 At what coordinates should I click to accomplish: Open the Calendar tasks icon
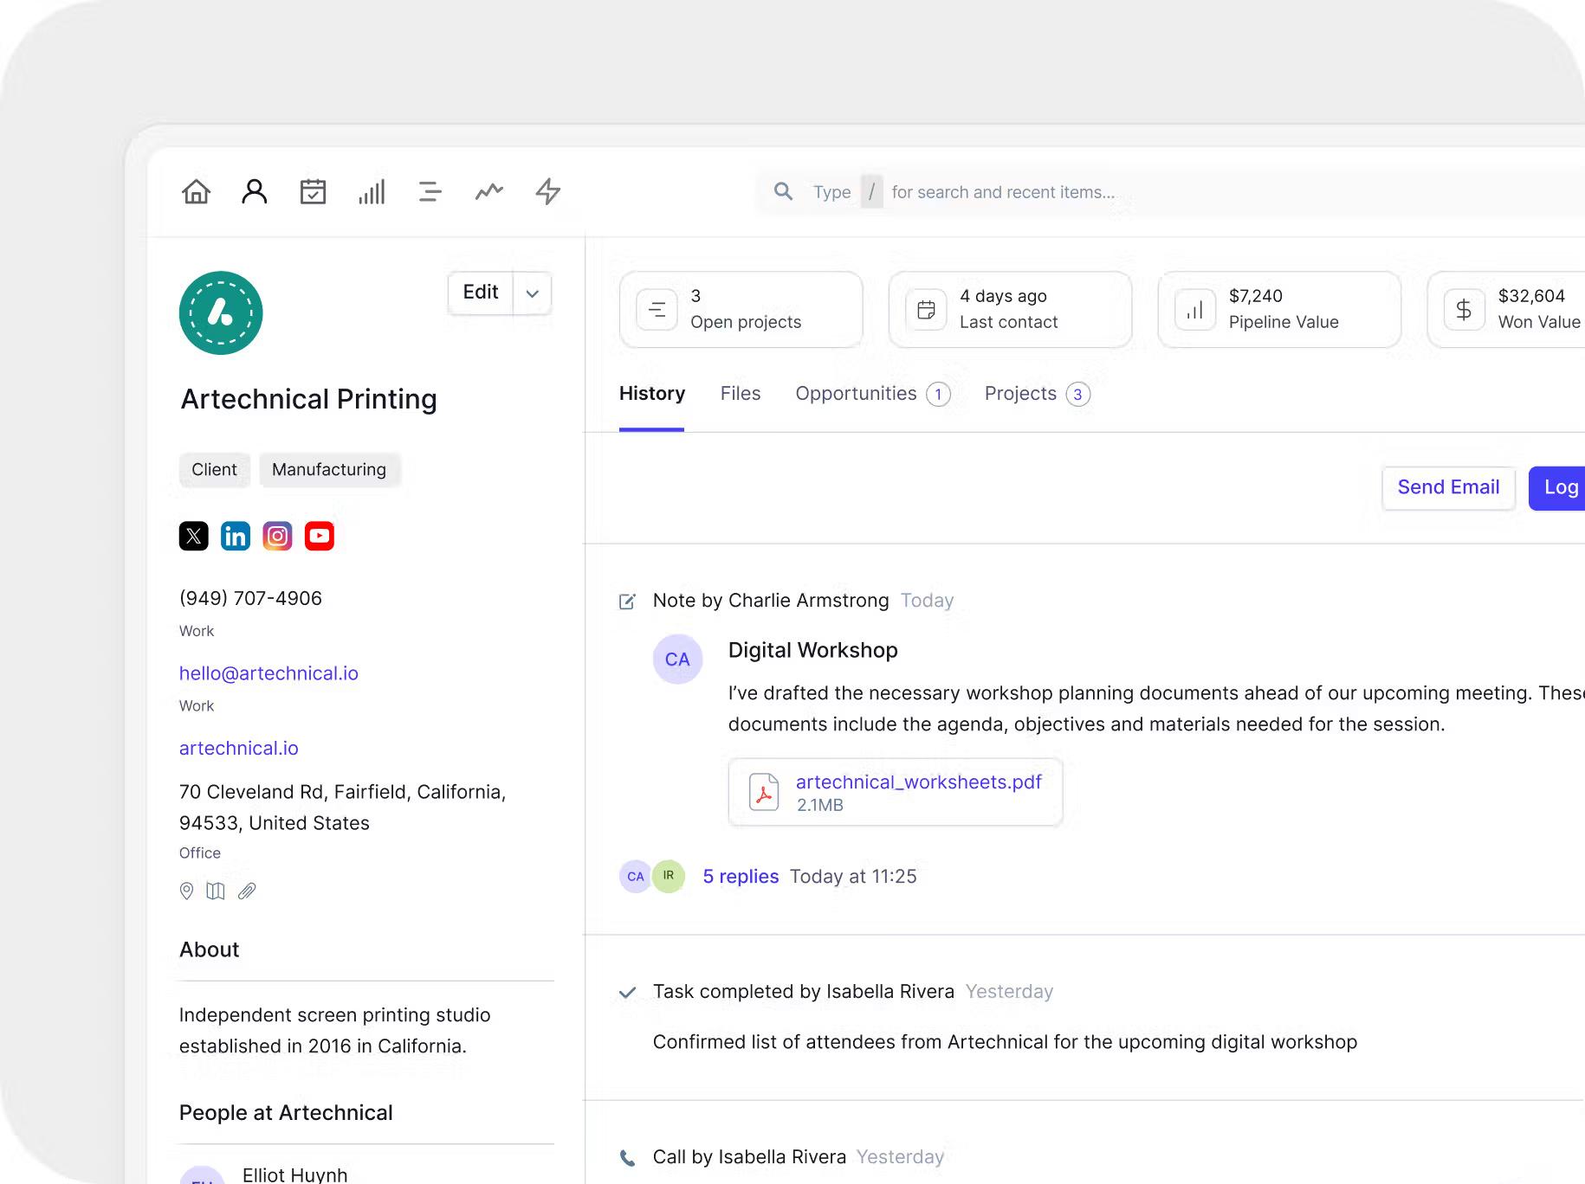point(313,191)
